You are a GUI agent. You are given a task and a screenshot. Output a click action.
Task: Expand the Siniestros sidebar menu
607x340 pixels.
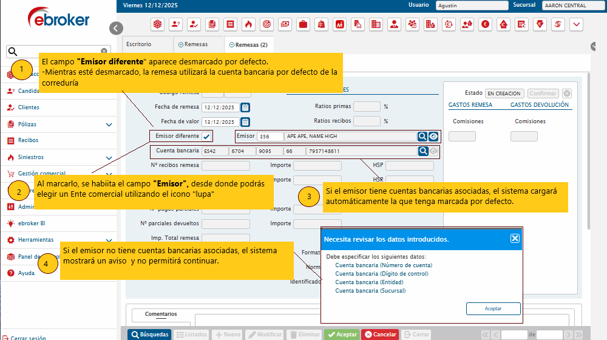pos(109,157)
